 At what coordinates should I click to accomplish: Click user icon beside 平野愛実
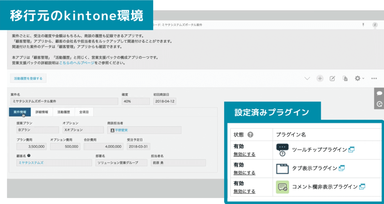point(112,130)
